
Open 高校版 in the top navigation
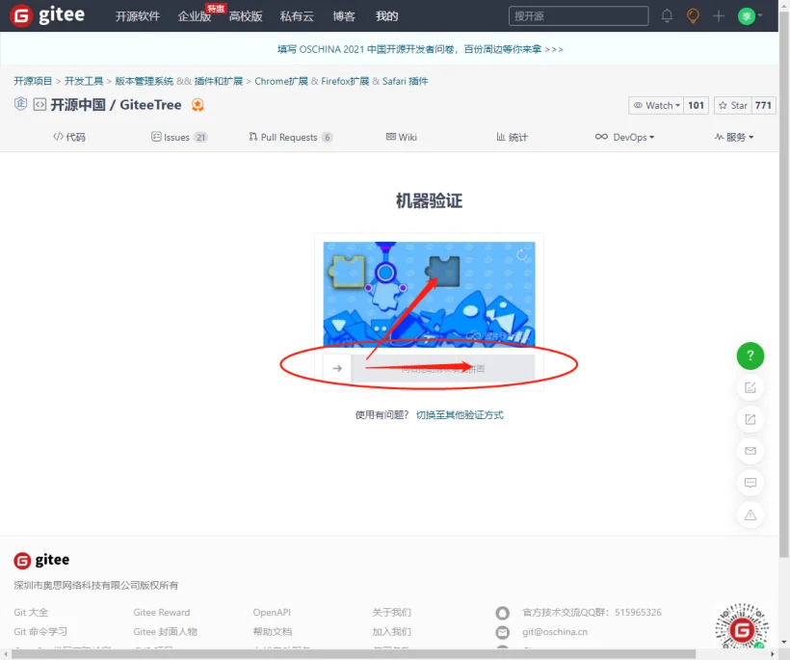[x=246, y=16]
